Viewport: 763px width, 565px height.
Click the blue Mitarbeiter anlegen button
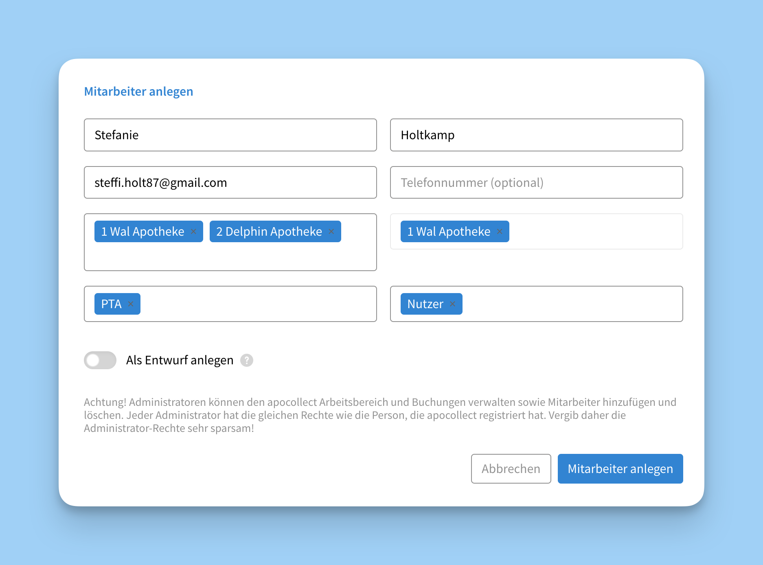pyautogui.click(x=620, y=469)
